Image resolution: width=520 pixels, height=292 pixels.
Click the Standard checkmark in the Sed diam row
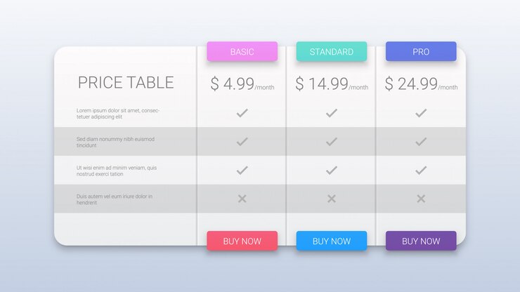click(x=332, y=142)
